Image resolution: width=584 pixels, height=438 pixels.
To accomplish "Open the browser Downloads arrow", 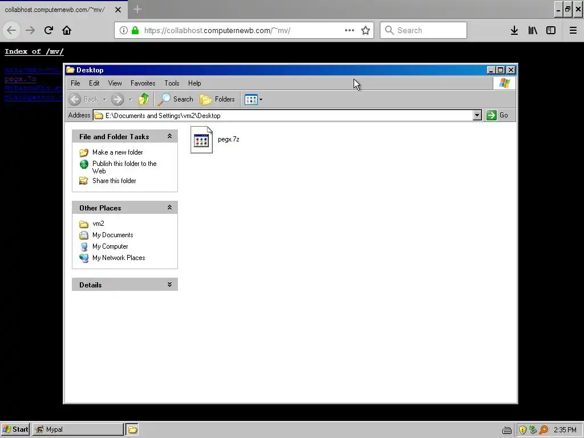I will 514,30.
